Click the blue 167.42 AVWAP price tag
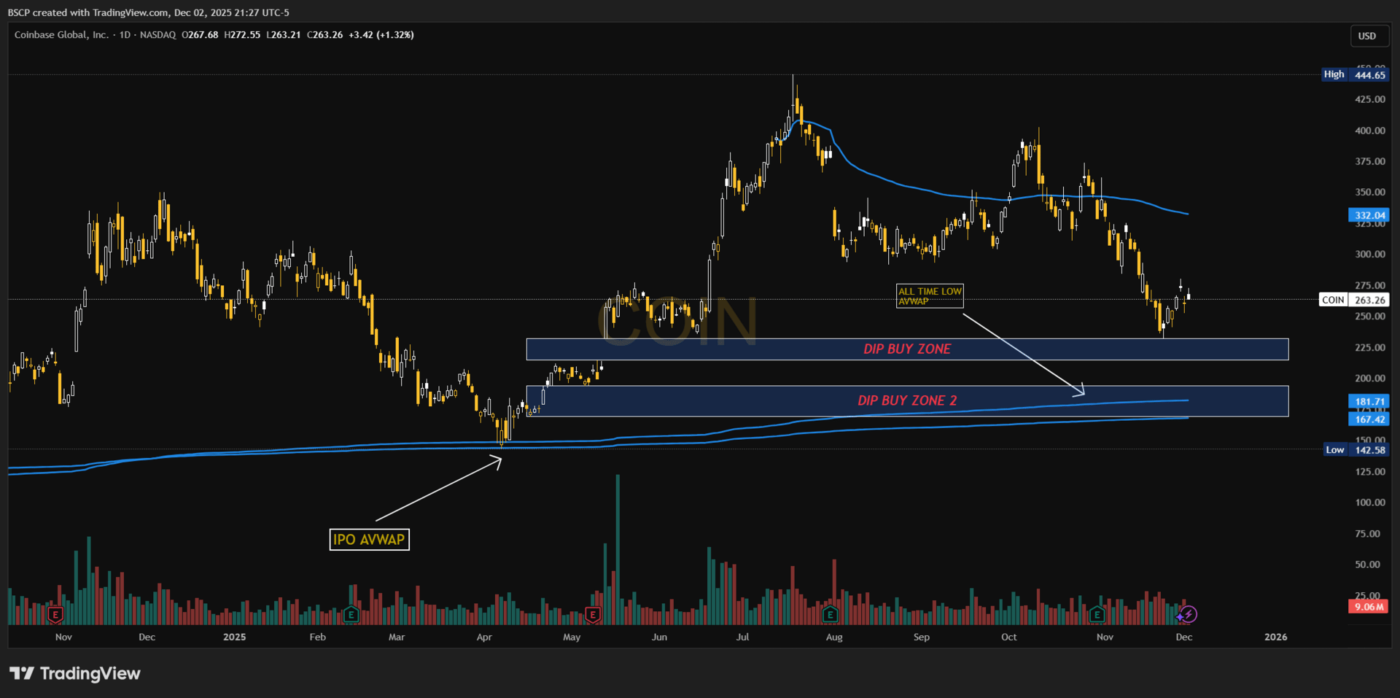The height and width of the screenshot is (698, 1400). point(1369,419)
